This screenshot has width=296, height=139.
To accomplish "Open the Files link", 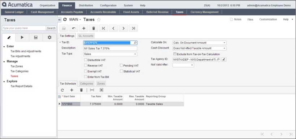I will 250,19.
